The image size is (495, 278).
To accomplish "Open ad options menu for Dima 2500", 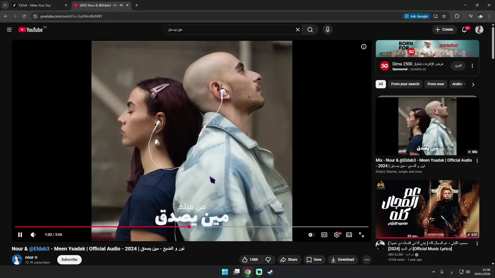I will 472,66.
